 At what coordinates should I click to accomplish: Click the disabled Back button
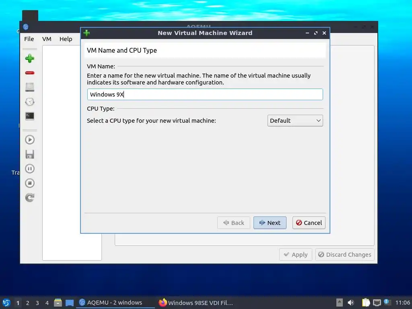tap(234, 223)
